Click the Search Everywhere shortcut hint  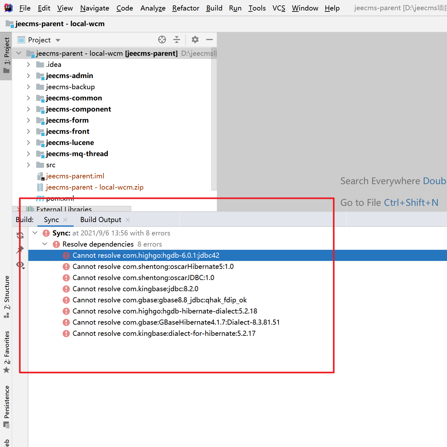click(x=394, y=181)
